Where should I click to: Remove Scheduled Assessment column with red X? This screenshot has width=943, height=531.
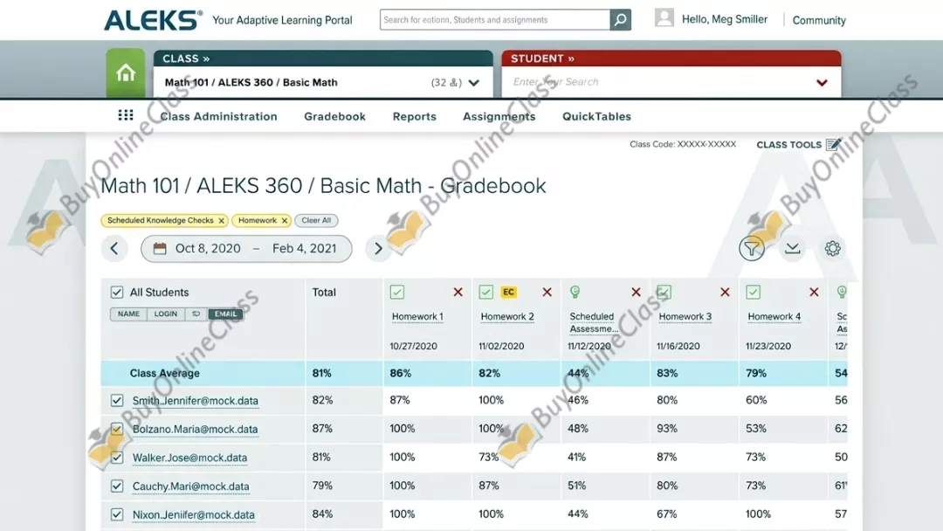636,293
